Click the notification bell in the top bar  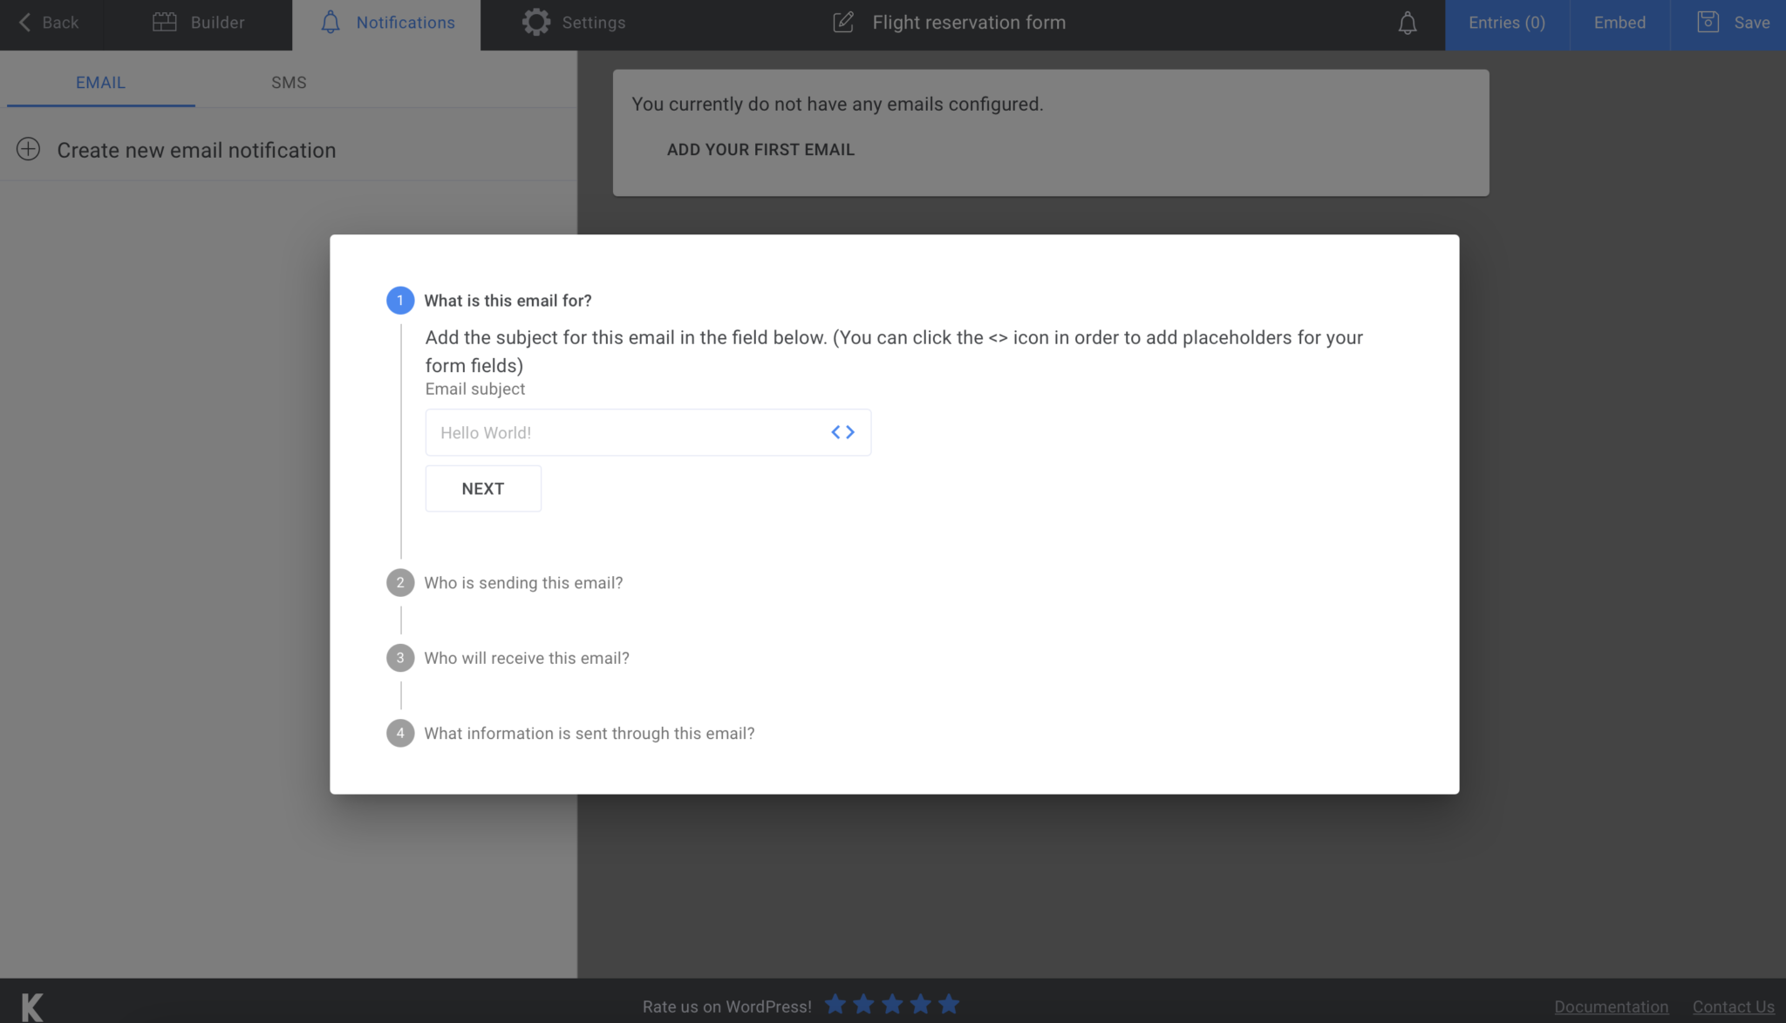point(1406,23)
